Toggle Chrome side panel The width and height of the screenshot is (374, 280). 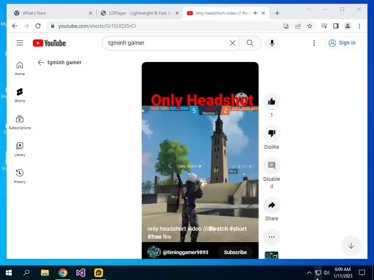336,26
